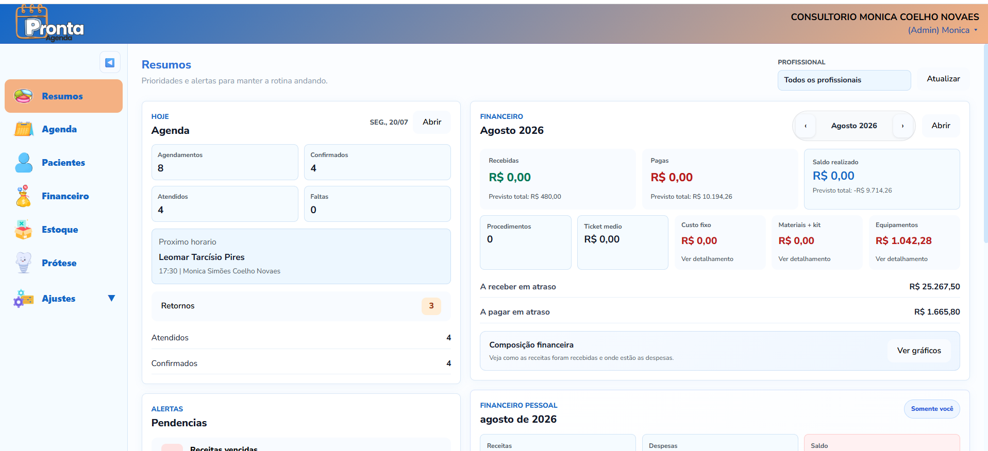Viewport: 988px width, 451px height.
Task: Open Resumos via pie chart icon
Action: 23,96
